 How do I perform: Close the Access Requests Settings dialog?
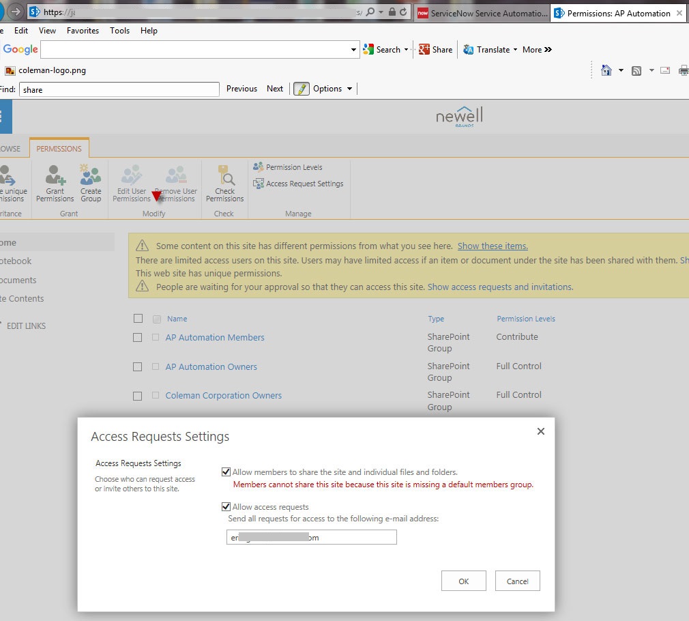pyautogui.click(x=541, y=431)
